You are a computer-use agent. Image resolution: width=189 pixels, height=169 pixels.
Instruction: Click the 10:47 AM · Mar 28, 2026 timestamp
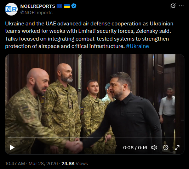pyautogui.click(x=31, y=164)
